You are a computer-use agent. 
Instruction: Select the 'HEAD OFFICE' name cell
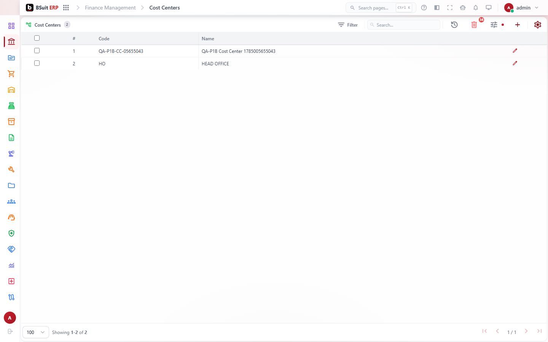tap(215, 64)
